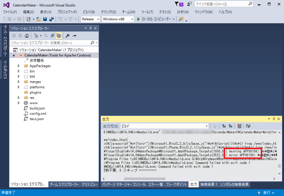This screenshot has height=196, width=284.
Task: Expand the www node
Action: coord(19,103)
